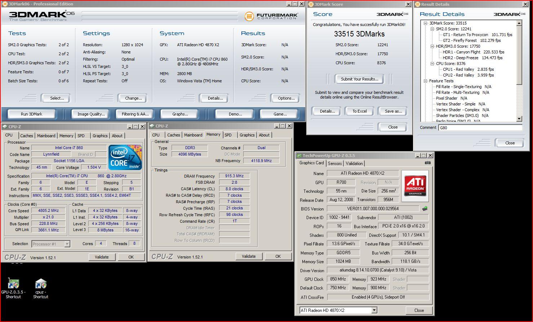Switch to Sensors tab in GPU-Z
533x322 pixels.
coord(335,164)
